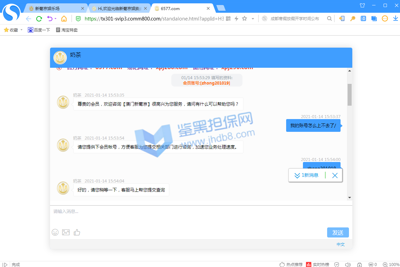400x267 pixels.
Task: Switch to the Hi,欢迎光临新葡京 tab
Action: (119, 8)
